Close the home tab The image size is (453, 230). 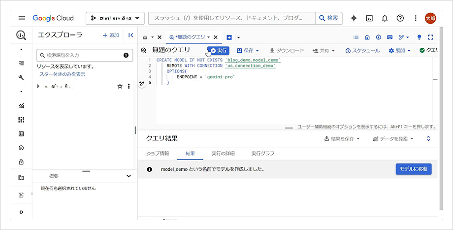159,37
